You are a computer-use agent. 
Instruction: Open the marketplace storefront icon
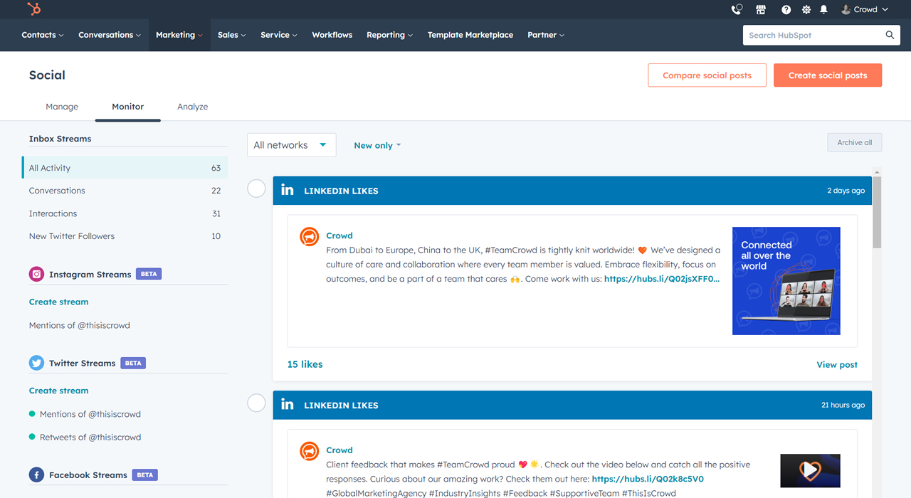click(761, 9)
